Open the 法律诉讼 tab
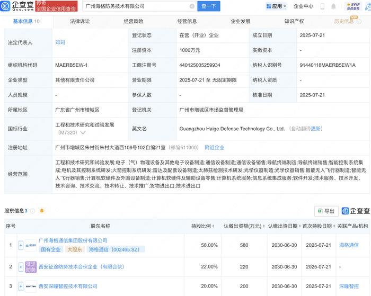The image size is (371, 296). (x=80, y=22)
